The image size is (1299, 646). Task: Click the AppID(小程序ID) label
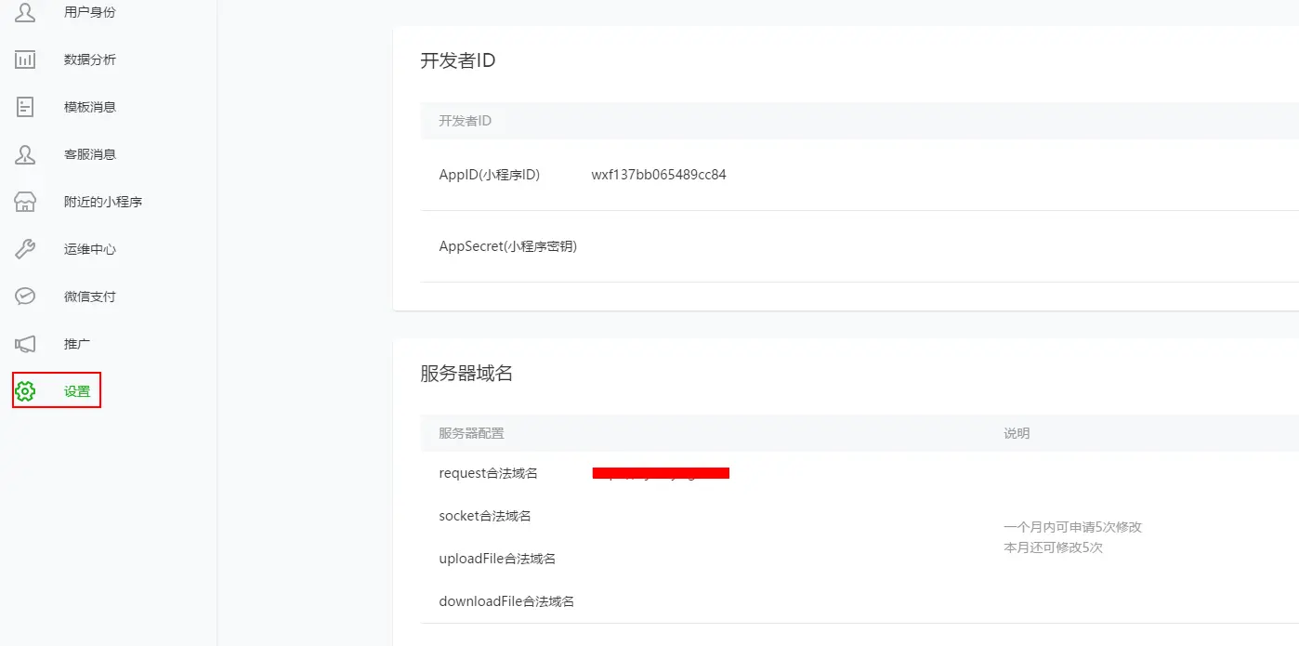pyautogui.click(x=490, y=175)
